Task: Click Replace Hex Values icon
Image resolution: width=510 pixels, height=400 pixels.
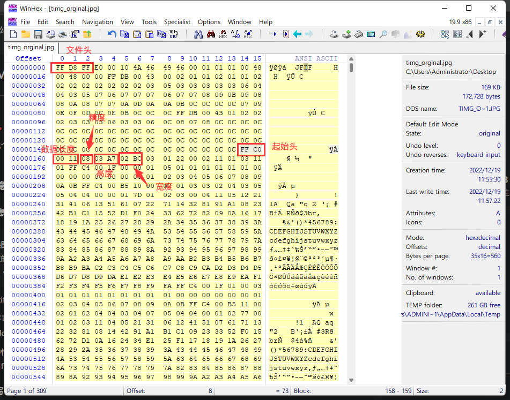Action: 248,34
